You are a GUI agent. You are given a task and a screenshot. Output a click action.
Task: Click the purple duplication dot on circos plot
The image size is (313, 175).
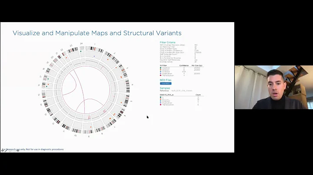(x=94, y=56)
